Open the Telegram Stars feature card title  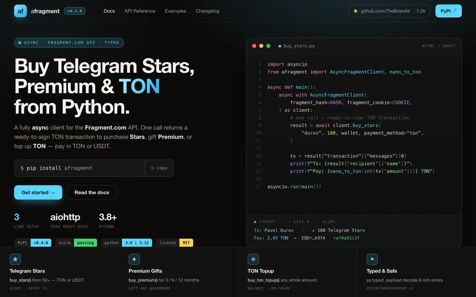(27, 271)
